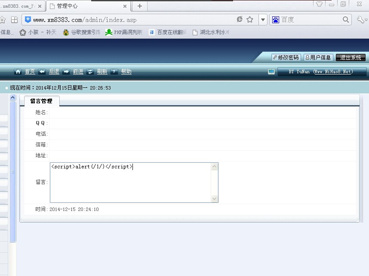
Task: Open 谷歌搜索引擎 bookmark
Action: tap(82, 32)
